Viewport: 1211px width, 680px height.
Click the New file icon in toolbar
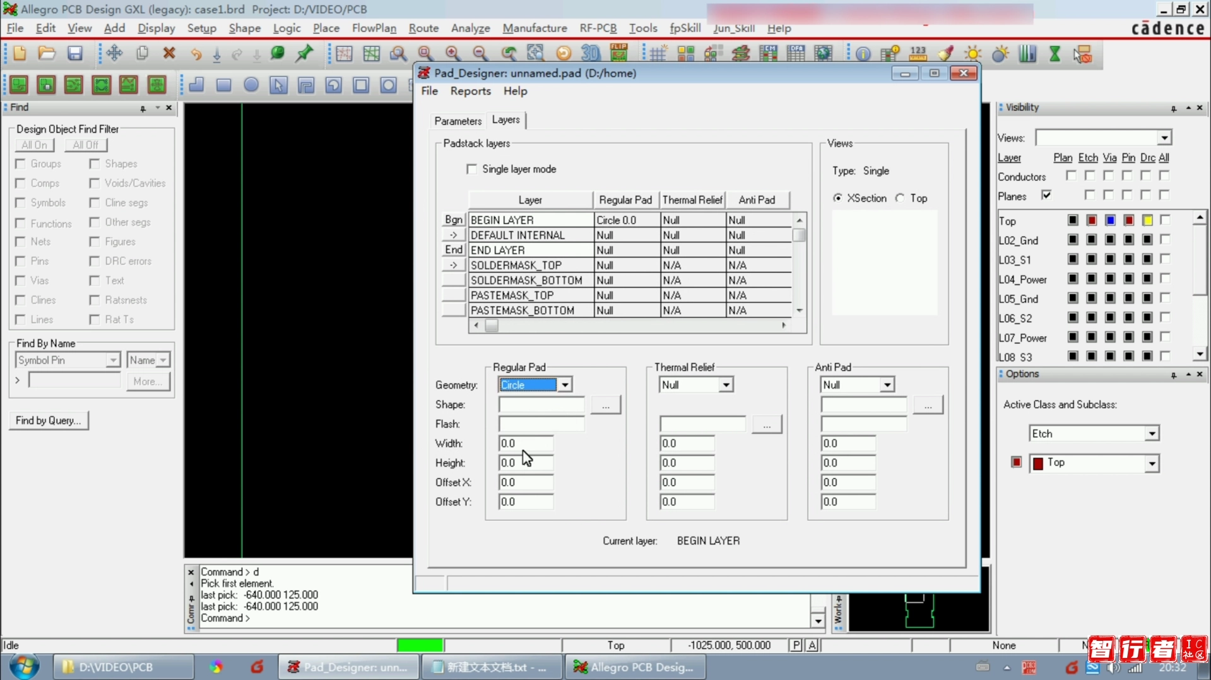(x=20, y=54)
